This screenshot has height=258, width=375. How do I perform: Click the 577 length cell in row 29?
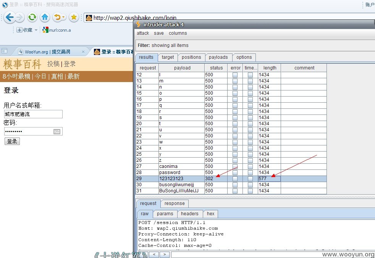tap(269, 179)
